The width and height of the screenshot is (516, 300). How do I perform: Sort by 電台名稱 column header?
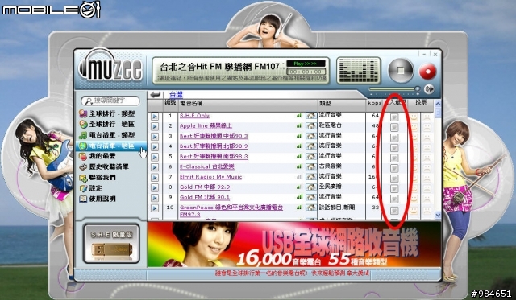click(x=191, y=103)
